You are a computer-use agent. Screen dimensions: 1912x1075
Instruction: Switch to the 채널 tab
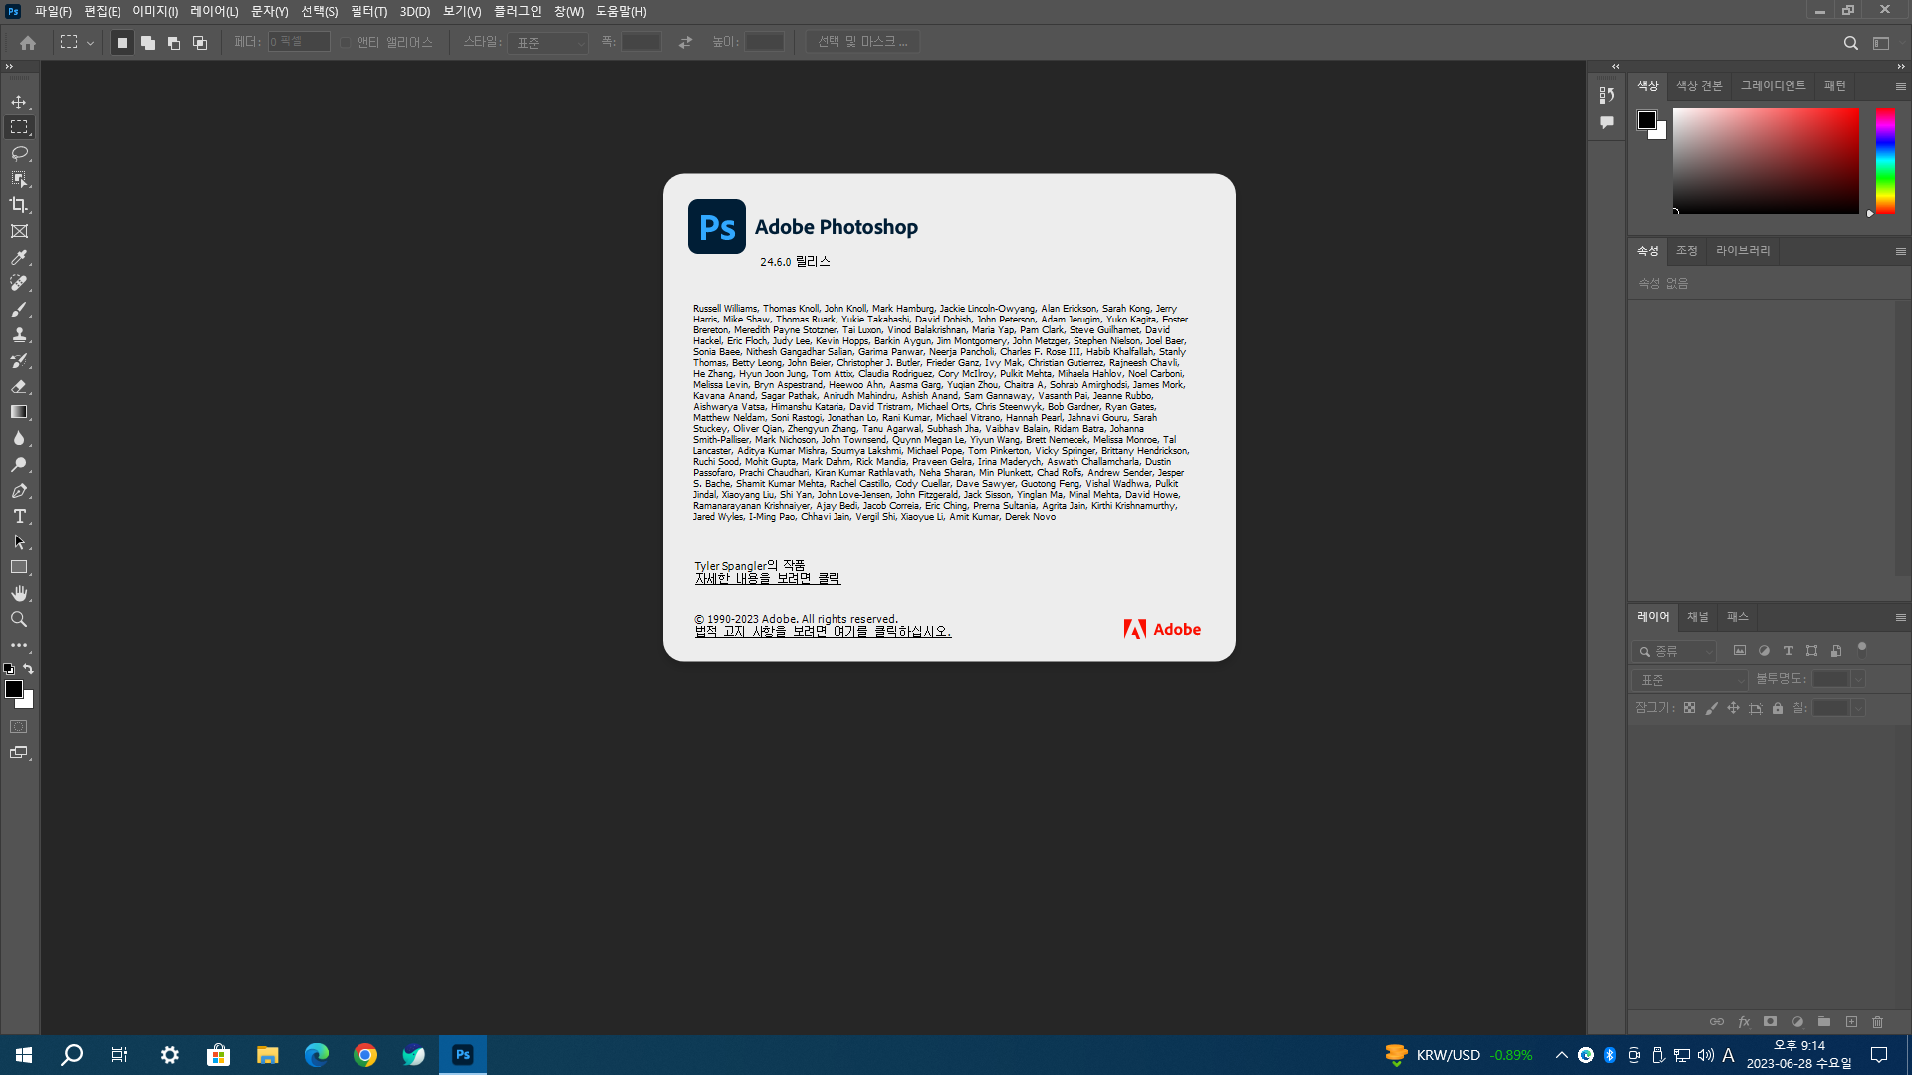point(1697,617)
